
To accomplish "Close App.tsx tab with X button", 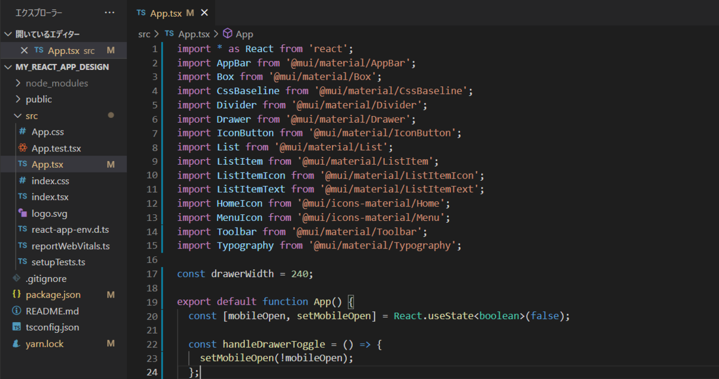I will (x=204, y=13).
